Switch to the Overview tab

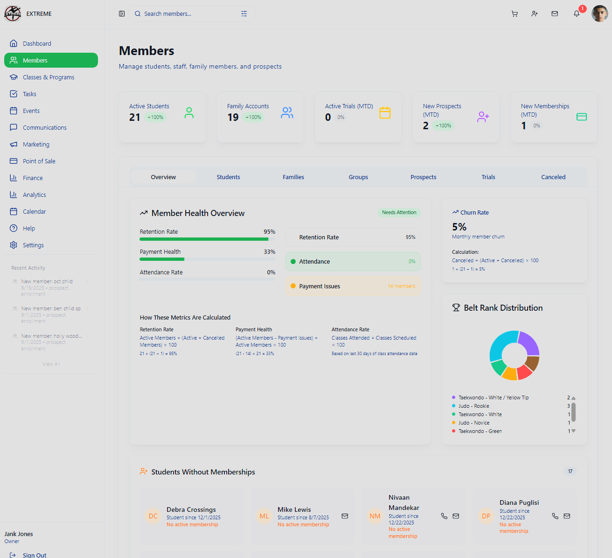pos(163,177)
